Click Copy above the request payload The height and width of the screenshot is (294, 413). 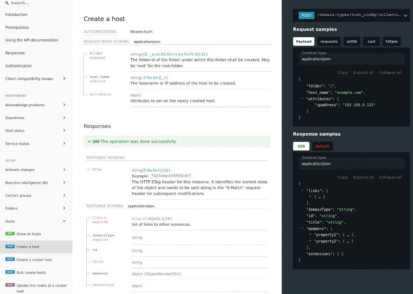click(x=342, y=72)
